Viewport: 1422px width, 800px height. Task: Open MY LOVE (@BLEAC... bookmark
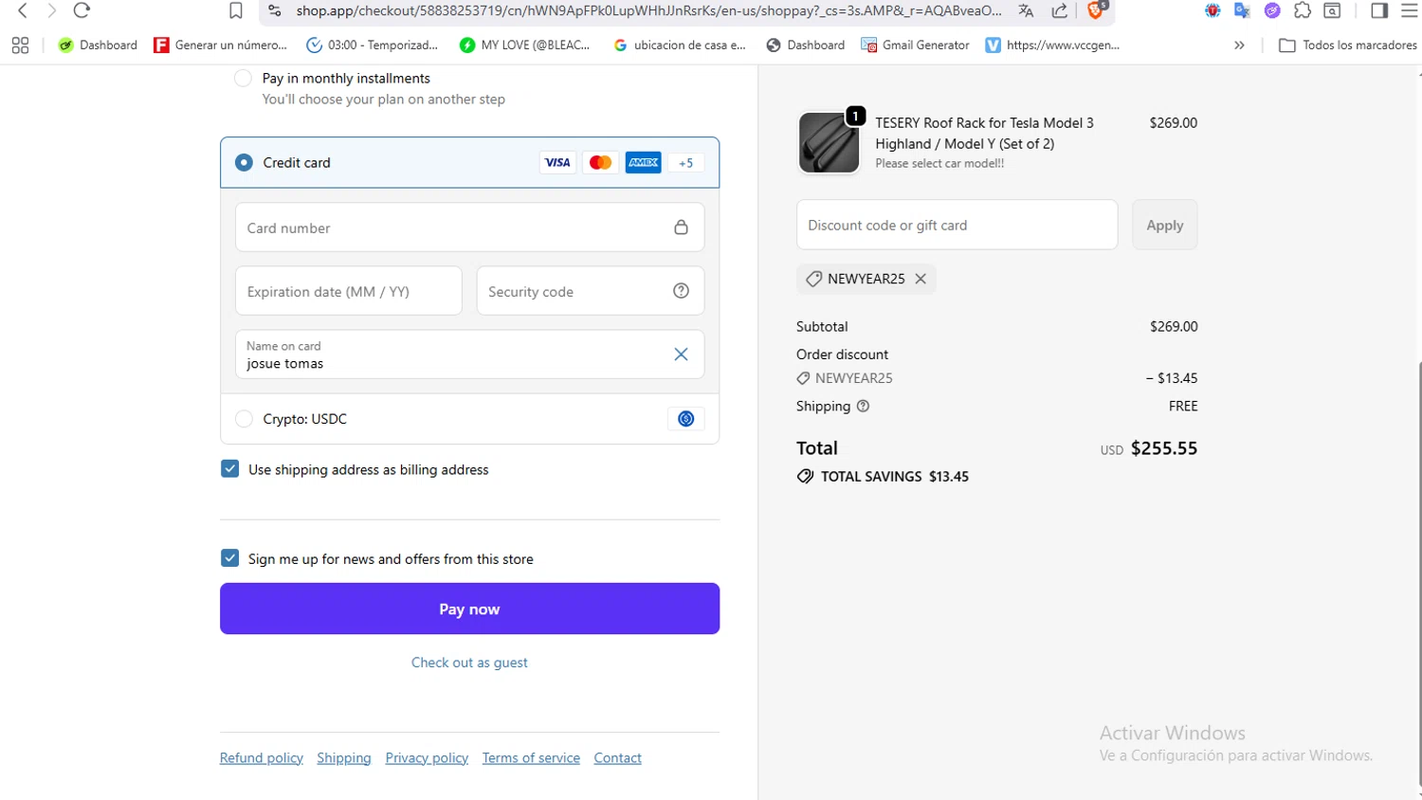(525, 45)
